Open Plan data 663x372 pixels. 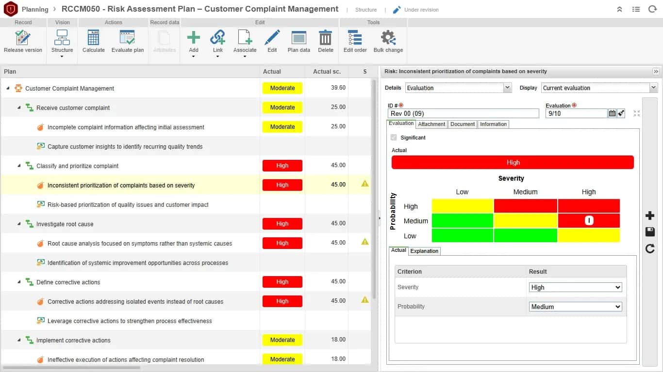[299, 38]
